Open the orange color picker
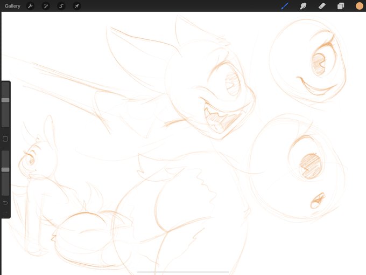This screenshot has height=275, width=366. [359, 6]
